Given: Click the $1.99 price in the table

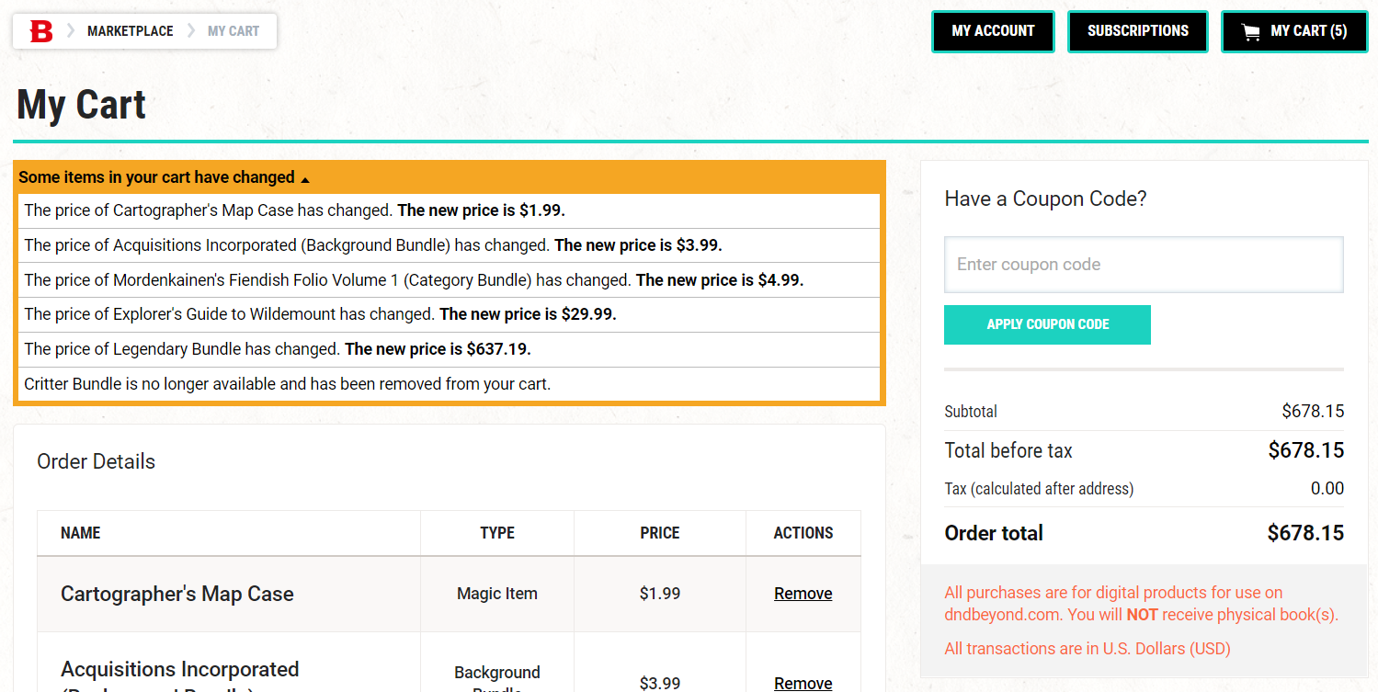Looking at the screenshot, I should coord(660,594).
